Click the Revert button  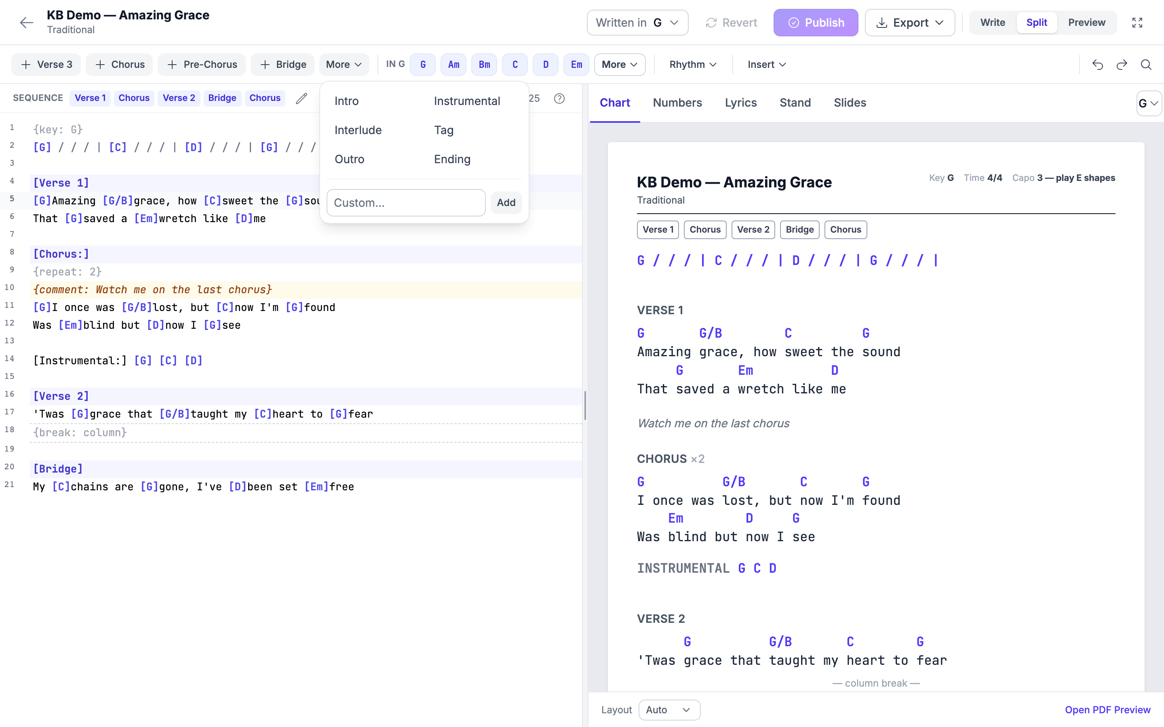pyautogui.click(x=731, y=23)
